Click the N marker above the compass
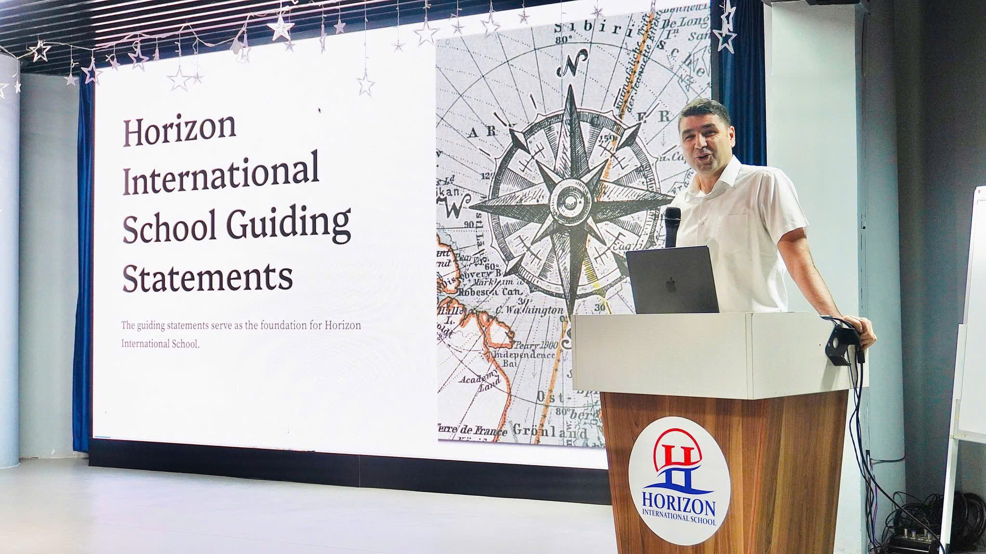The image size is (986, 554). (x=573, y=63)
